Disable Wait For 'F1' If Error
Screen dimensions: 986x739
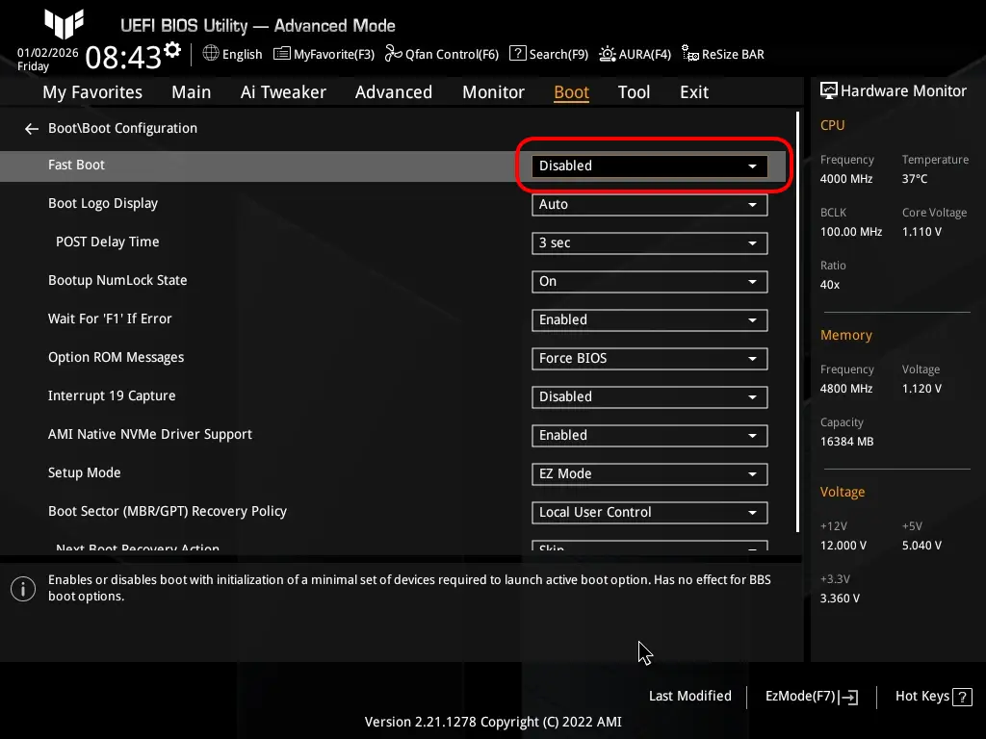649,319
